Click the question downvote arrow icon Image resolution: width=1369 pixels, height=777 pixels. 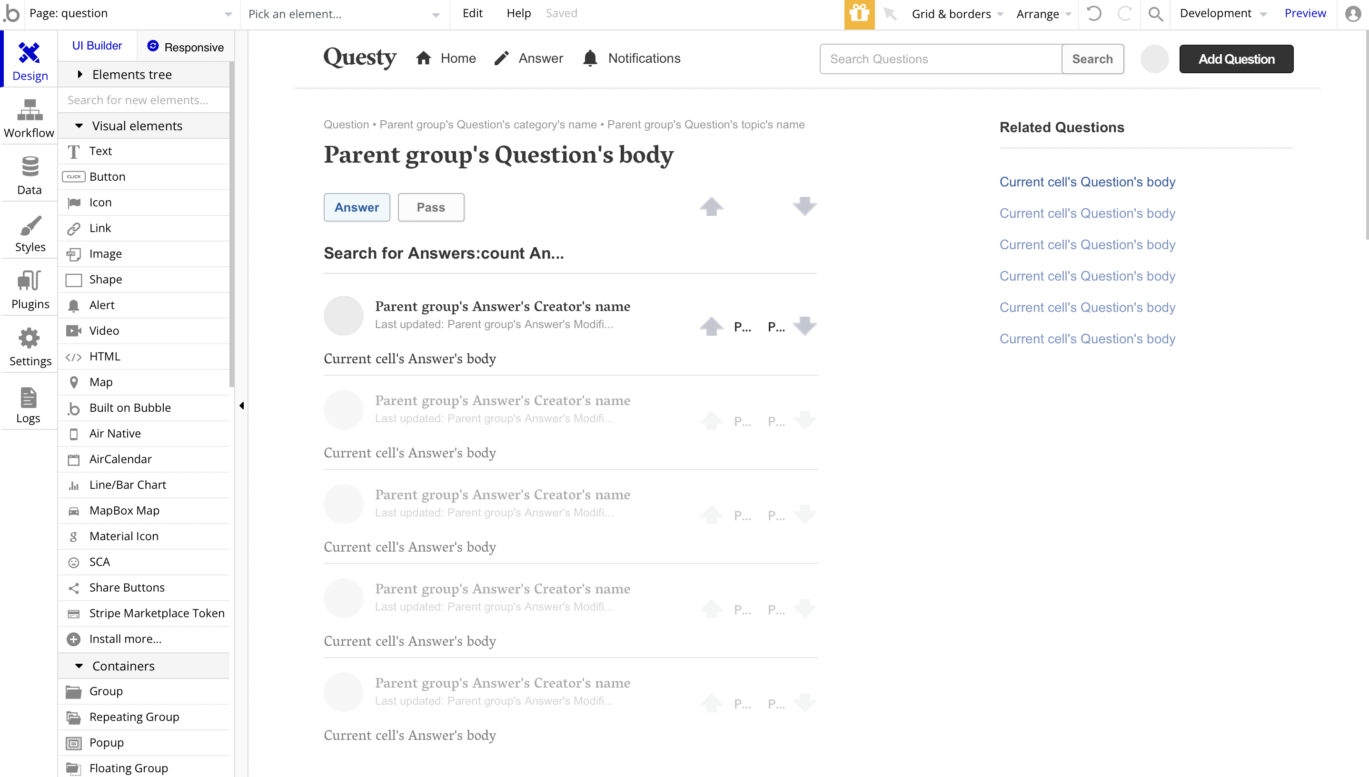(x=804, y=206)
